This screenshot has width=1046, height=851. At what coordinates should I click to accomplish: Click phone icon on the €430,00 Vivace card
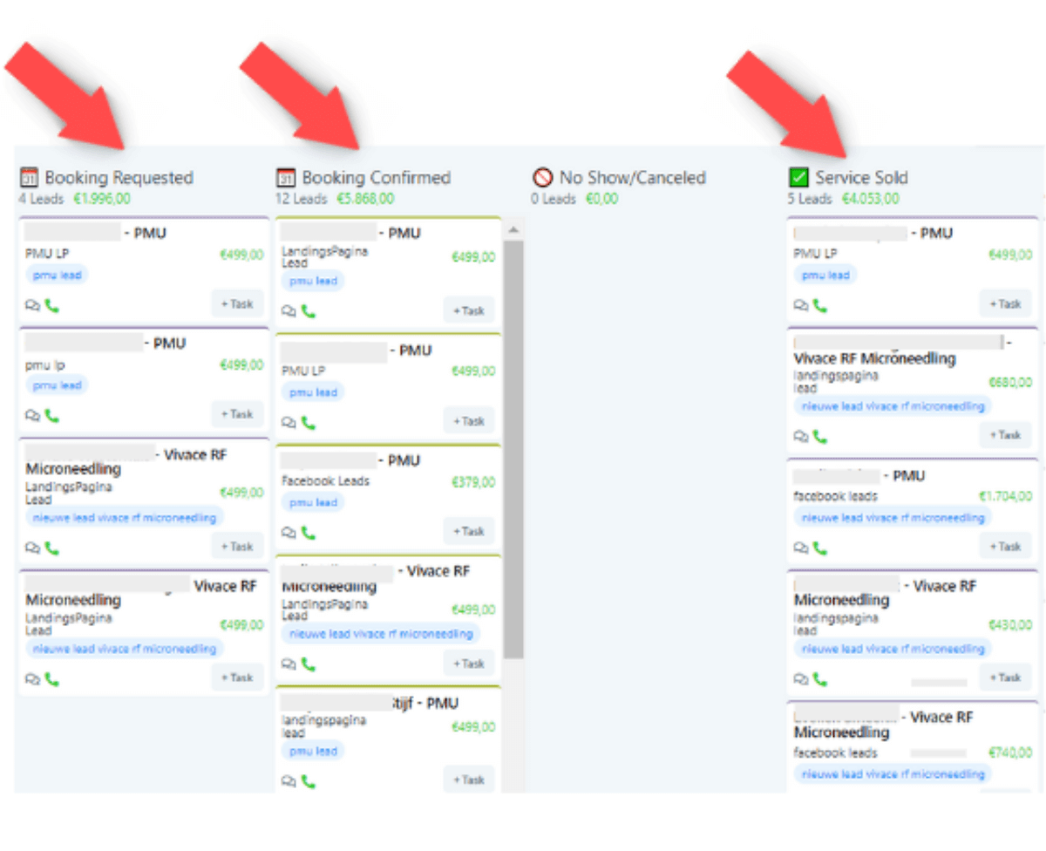tap(820, 678)
